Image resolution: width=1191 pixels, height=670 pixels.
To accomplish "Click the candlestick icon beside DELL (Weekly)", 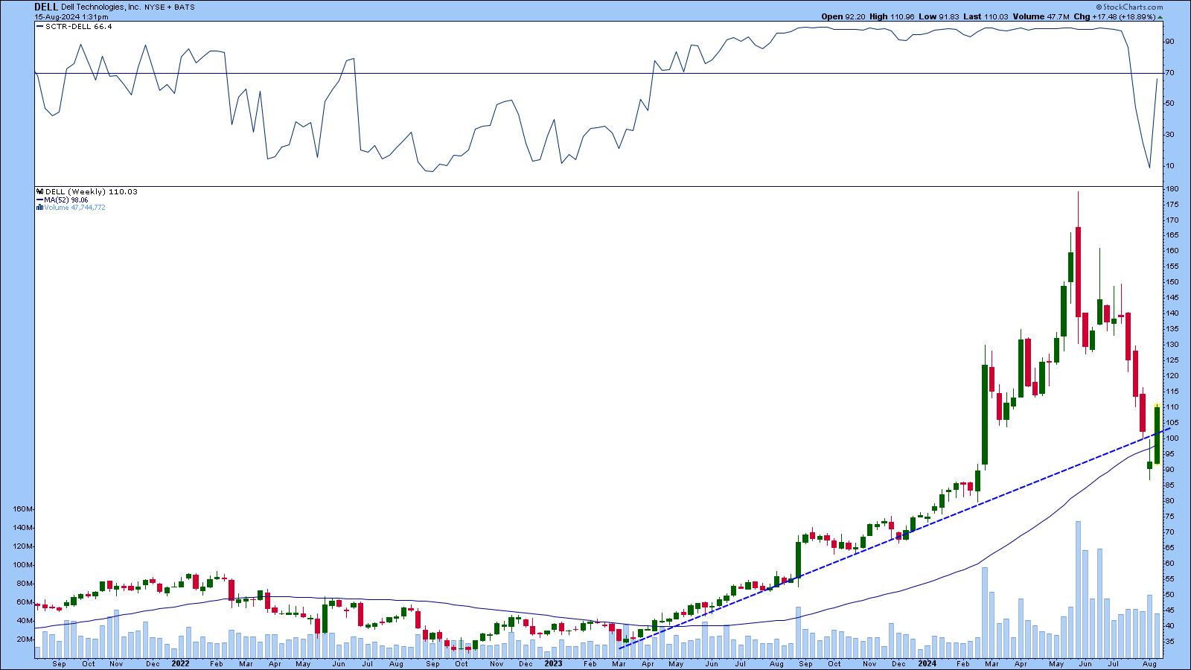I will pyautogui.click(x=39, y=192).
